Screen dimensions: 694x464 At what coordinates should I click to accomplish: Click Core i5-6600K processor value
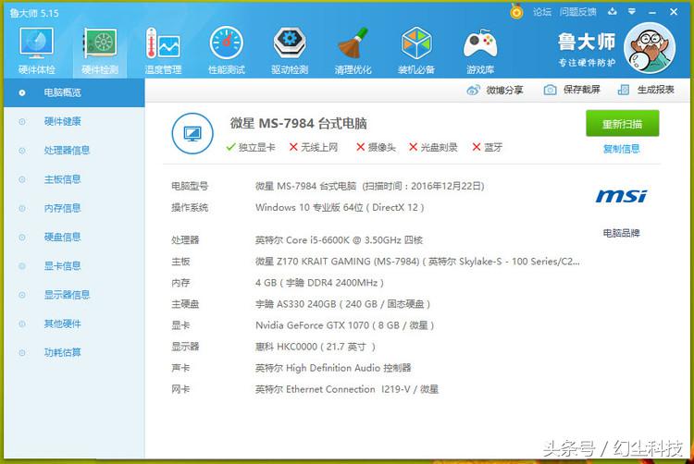[339, 240]
